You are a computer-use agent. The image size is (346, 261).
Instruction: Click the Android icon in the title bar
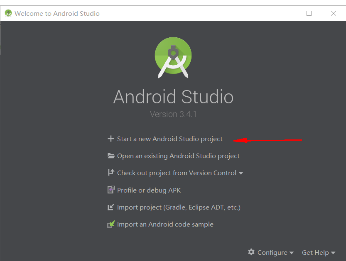click(x=8, y=13)
